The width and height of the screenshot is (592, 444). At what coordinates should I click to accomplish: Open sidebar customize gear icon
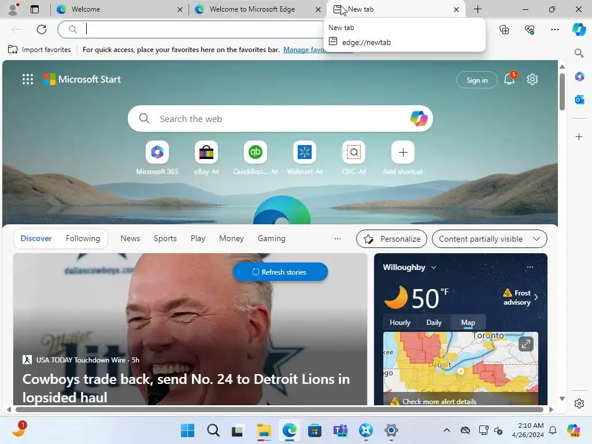[x=579, y=403]
